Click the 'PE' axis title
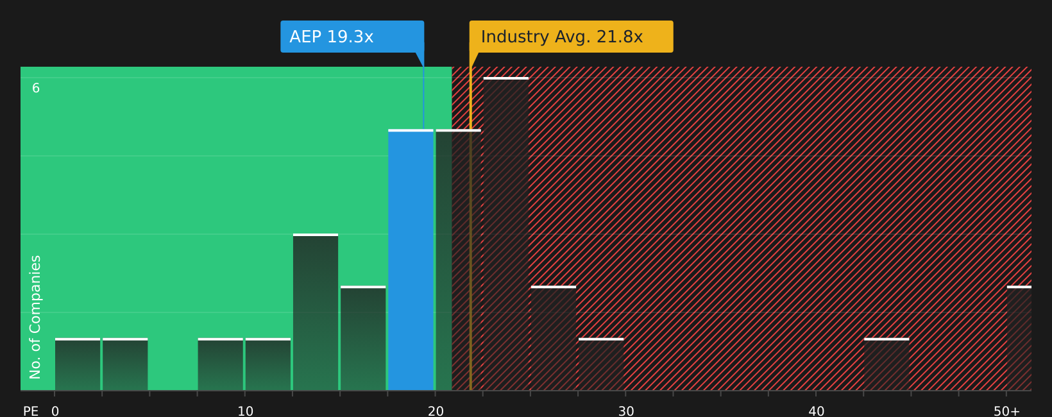The image size is (1052, 417). tap(31, 411)
